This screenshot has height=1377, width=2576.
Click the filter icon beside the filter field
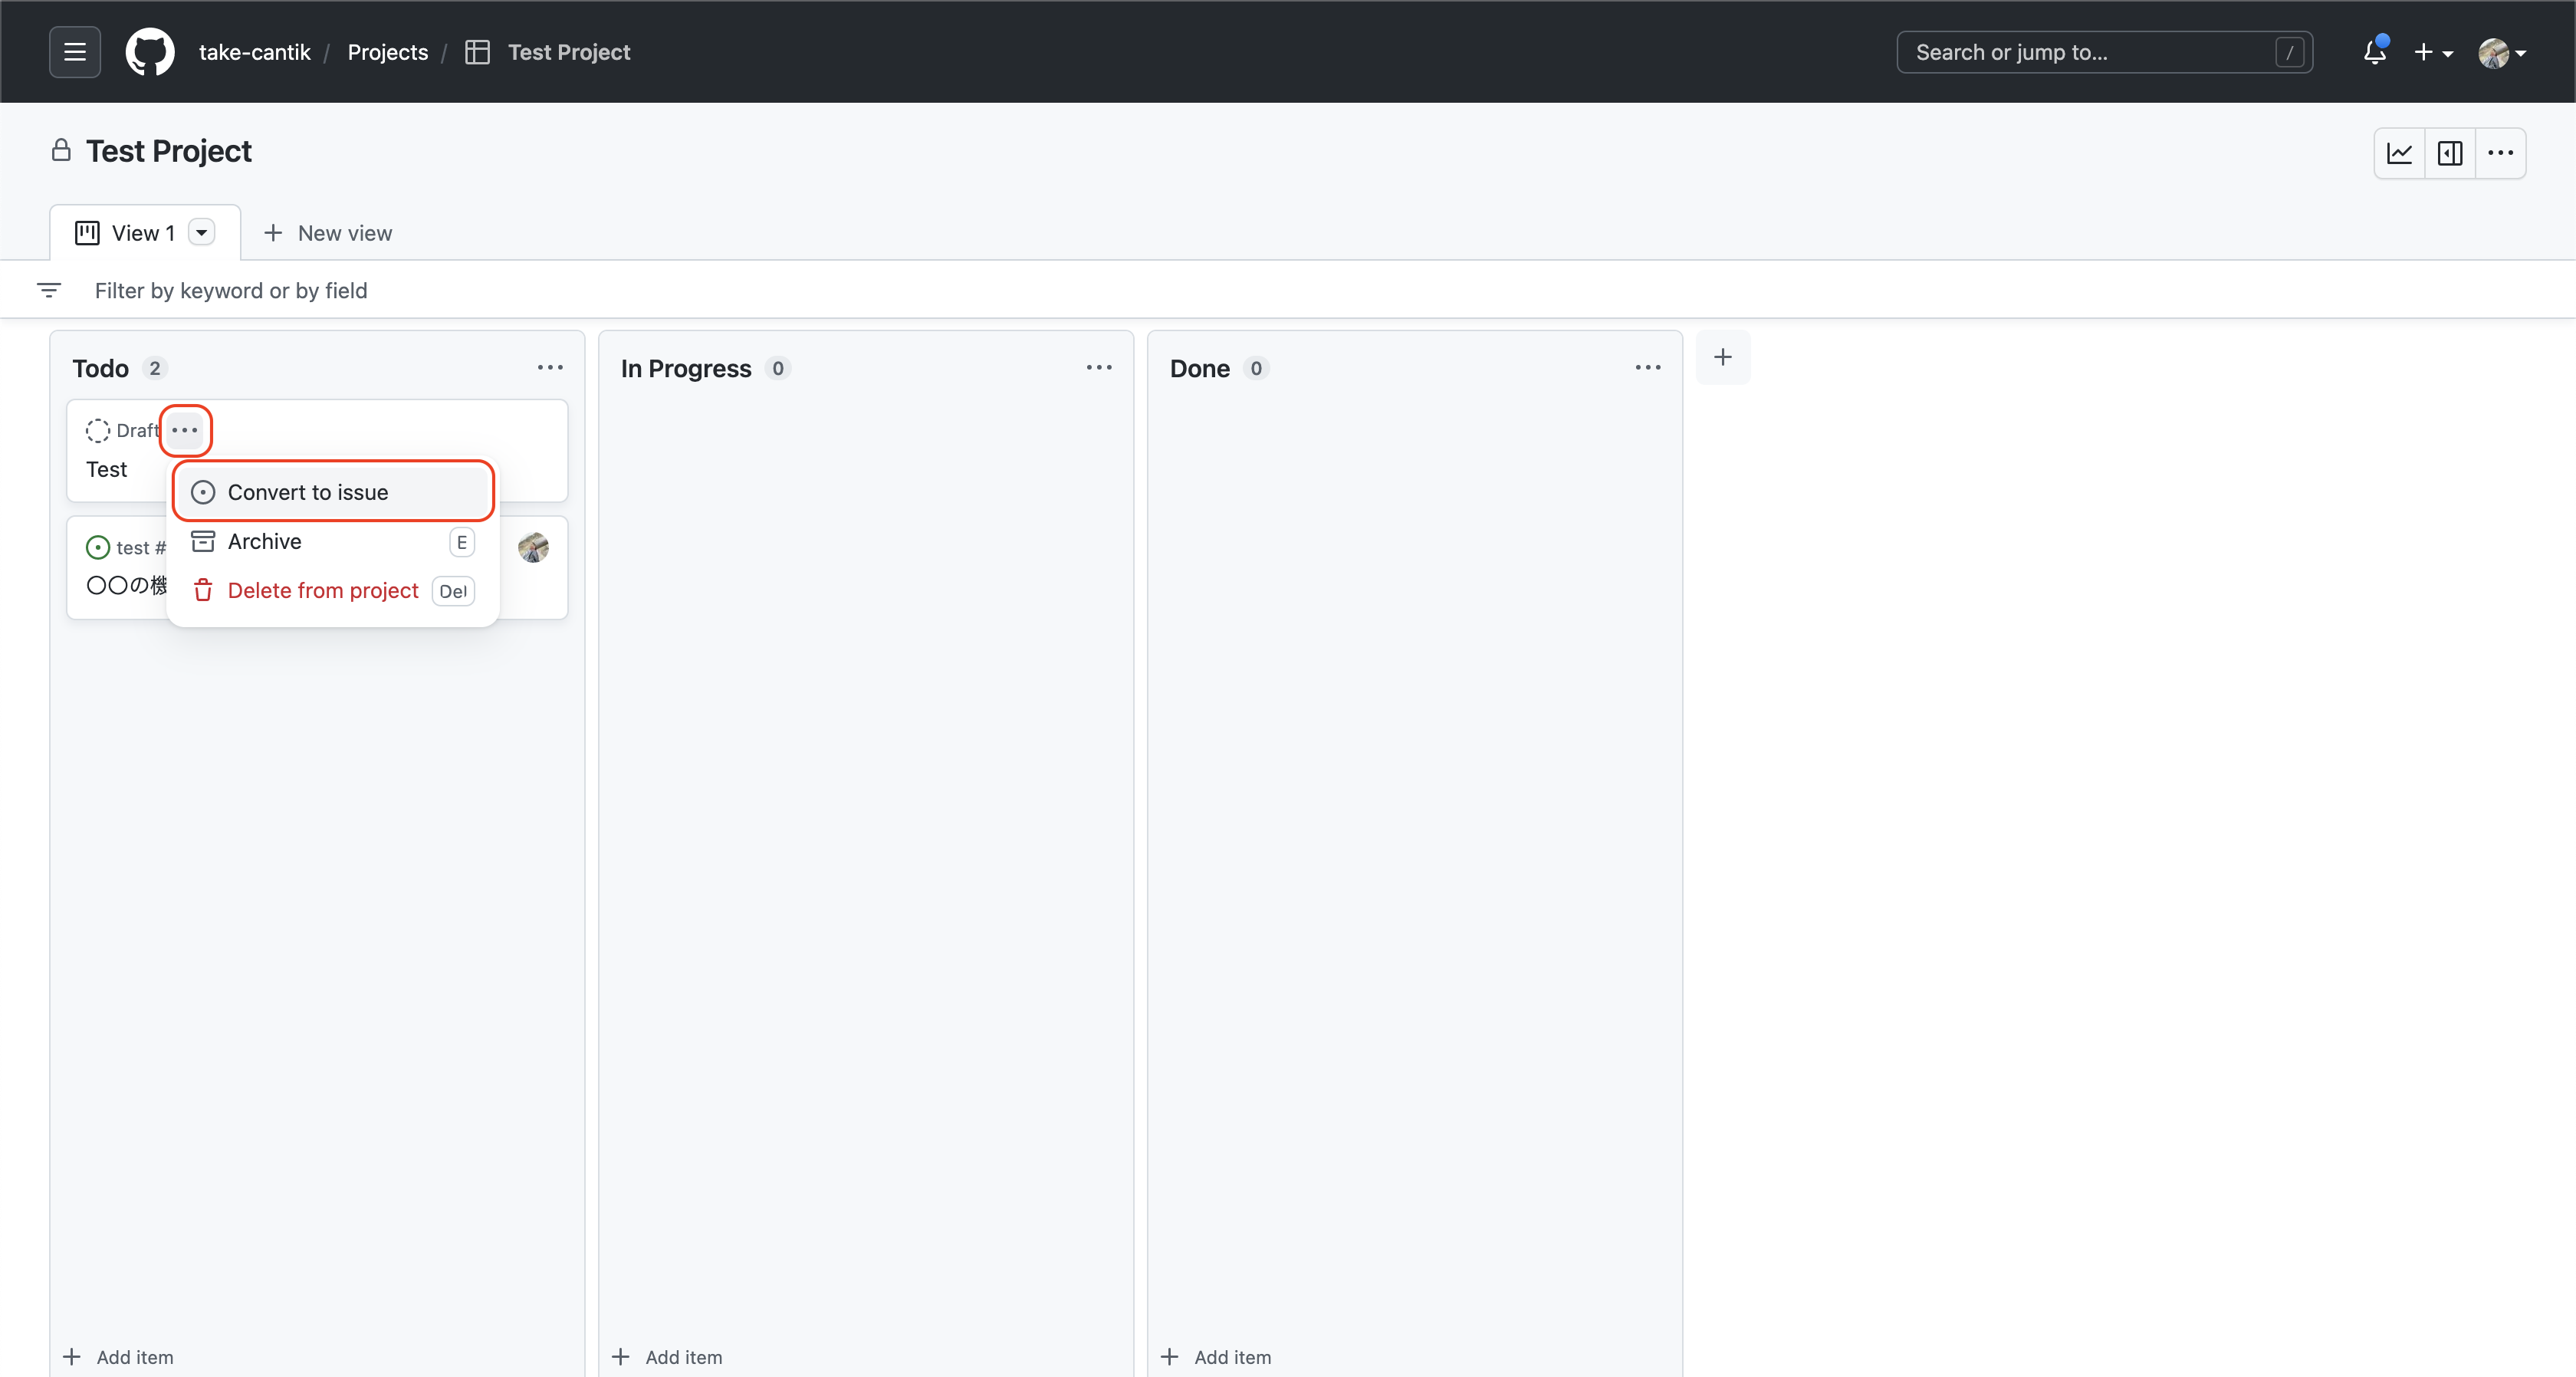(49, 290)
